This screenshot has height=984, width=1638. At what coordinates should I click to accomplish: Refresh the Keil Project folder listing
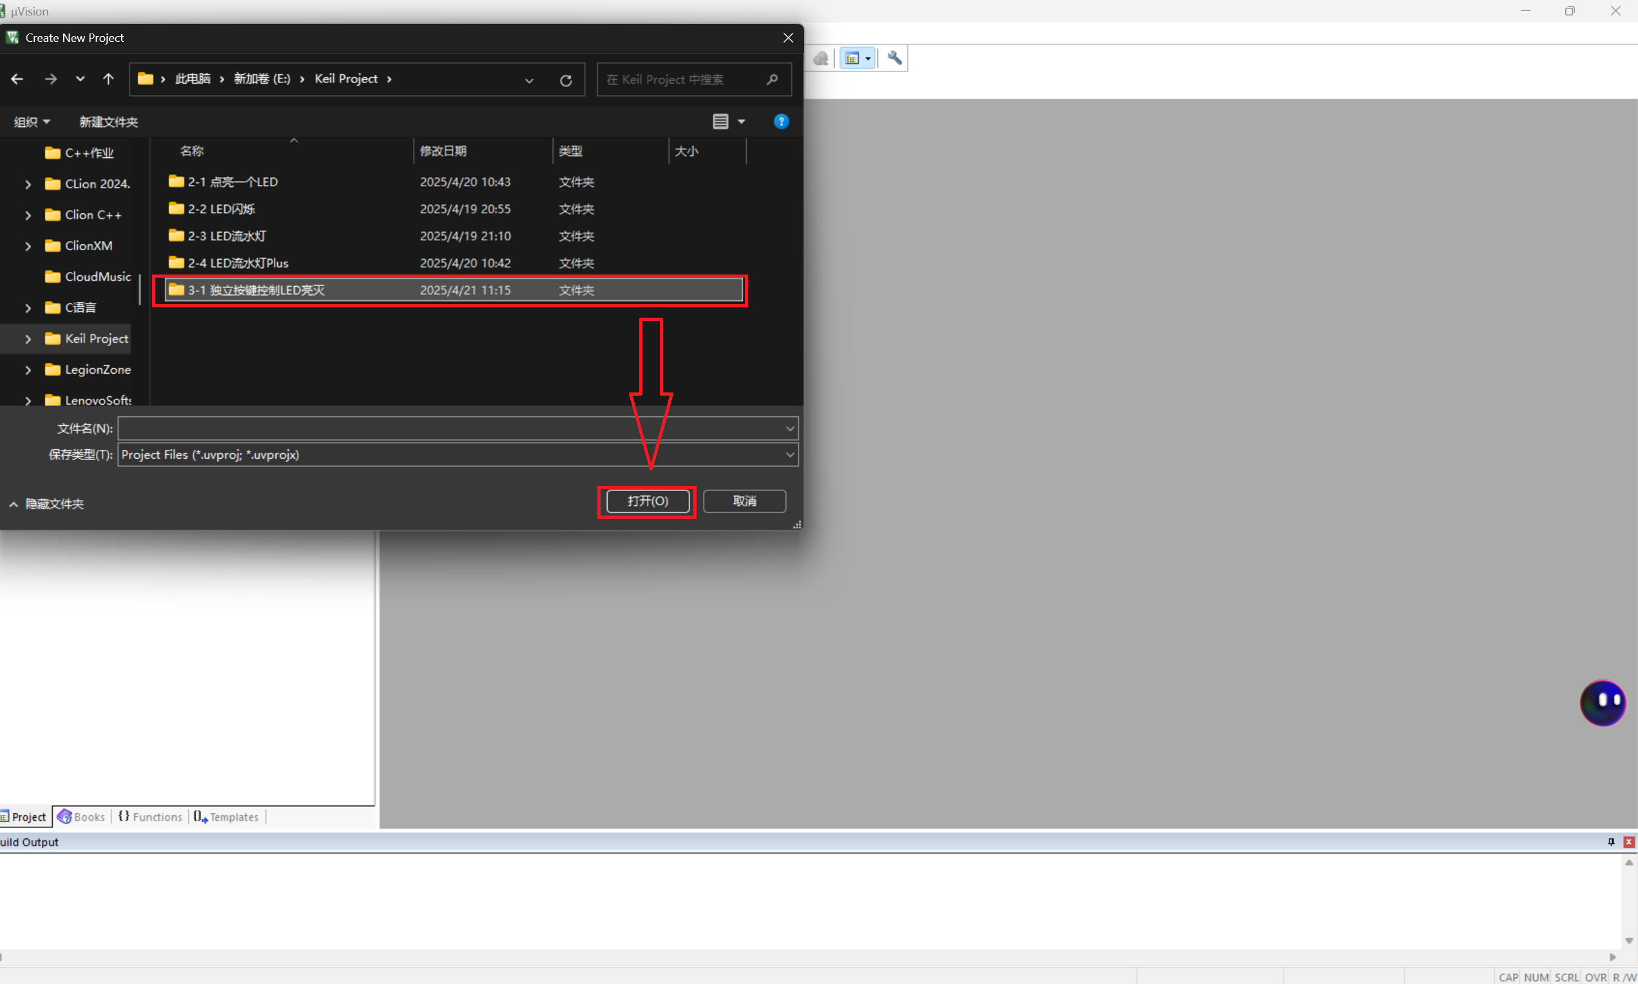tap(566, 81)
